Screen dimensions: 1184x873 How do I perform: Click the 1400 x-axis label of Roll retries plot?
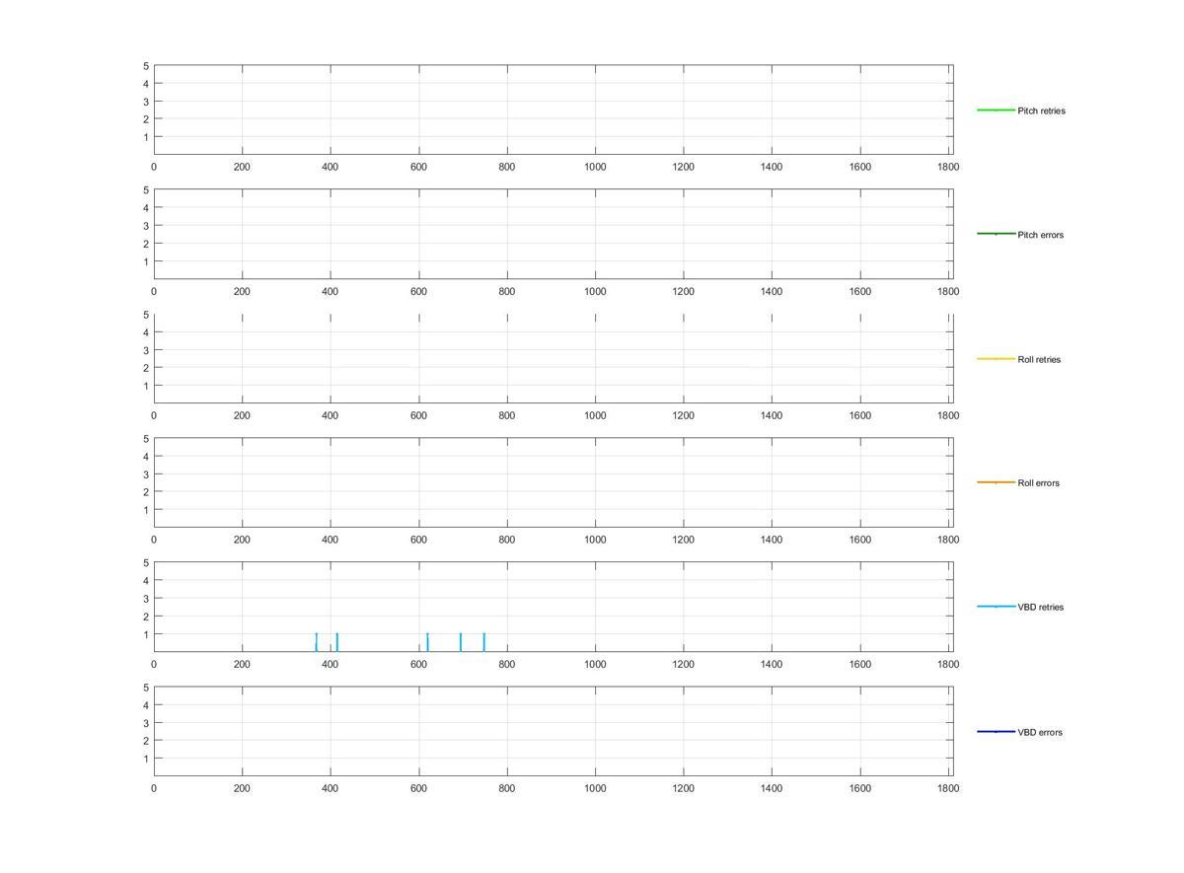(772, 416)
